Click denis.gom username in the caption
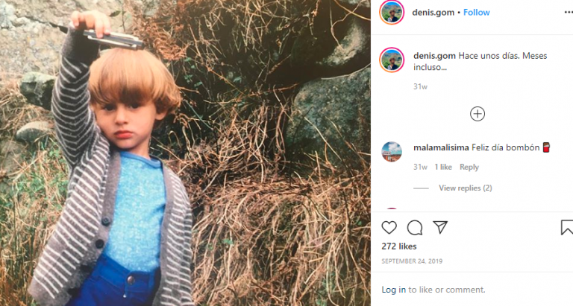Viewport: 573px width, 306px height. click(x=434, y=57)
